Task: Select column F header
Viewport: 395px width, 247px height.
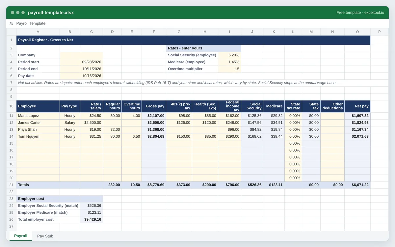Action: (154, 32)
